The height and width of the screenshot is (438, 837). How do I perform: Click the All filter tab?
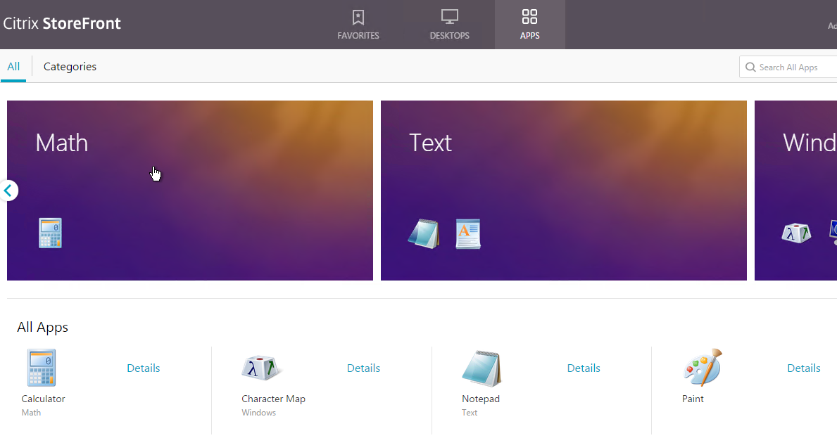point(13,67)
